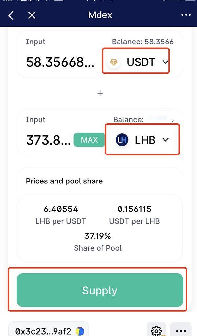Click the LHB token logo
This screenshot has width=197, height=336.
[x=122, y=140]
